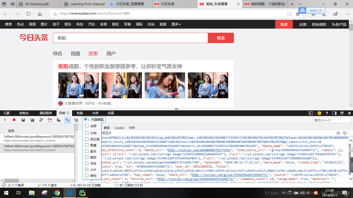Open the 参数 request details tab

107,128
